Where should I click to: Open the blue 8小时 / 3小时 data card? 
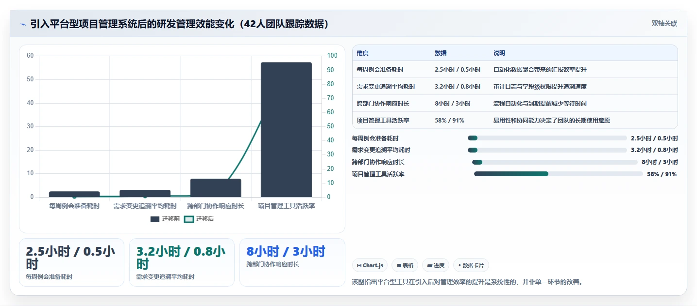[x=292, y=262]
